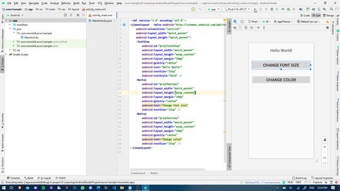Screen dimensions: 340x191
Task: Click the pan hand tool in preview
Action: point(325,140)
